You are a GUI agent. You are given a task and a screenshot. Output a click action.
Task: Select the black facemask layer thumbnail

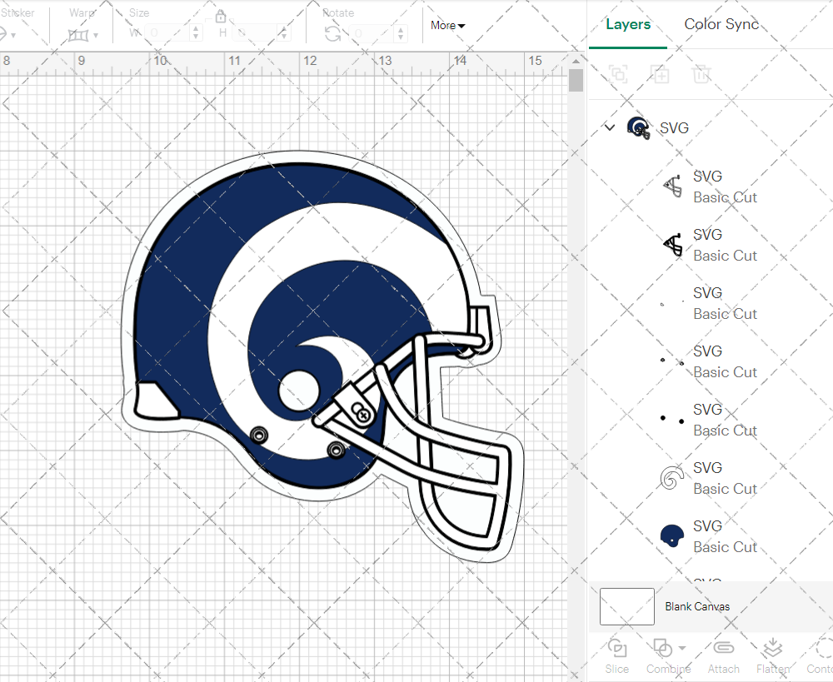pos(672,245)
